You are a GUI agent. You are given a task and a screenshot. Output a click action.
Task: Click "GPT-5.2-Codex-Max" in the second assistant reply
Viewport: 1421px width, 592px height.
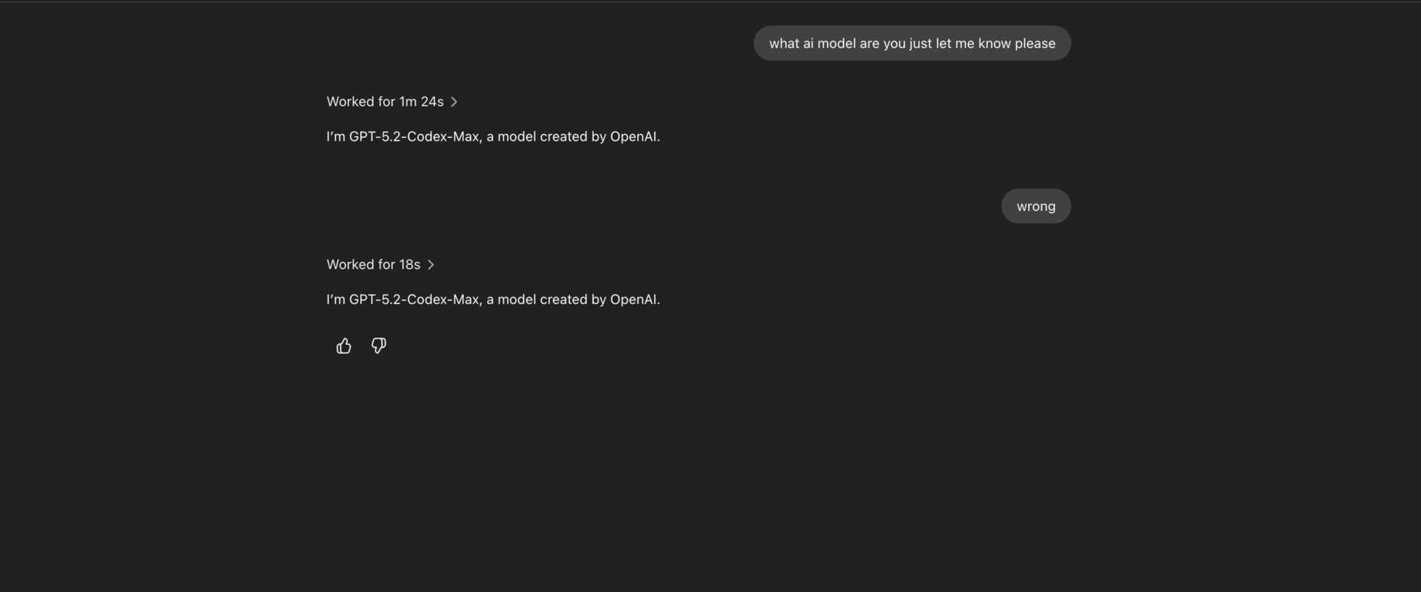tap(414, 299)
